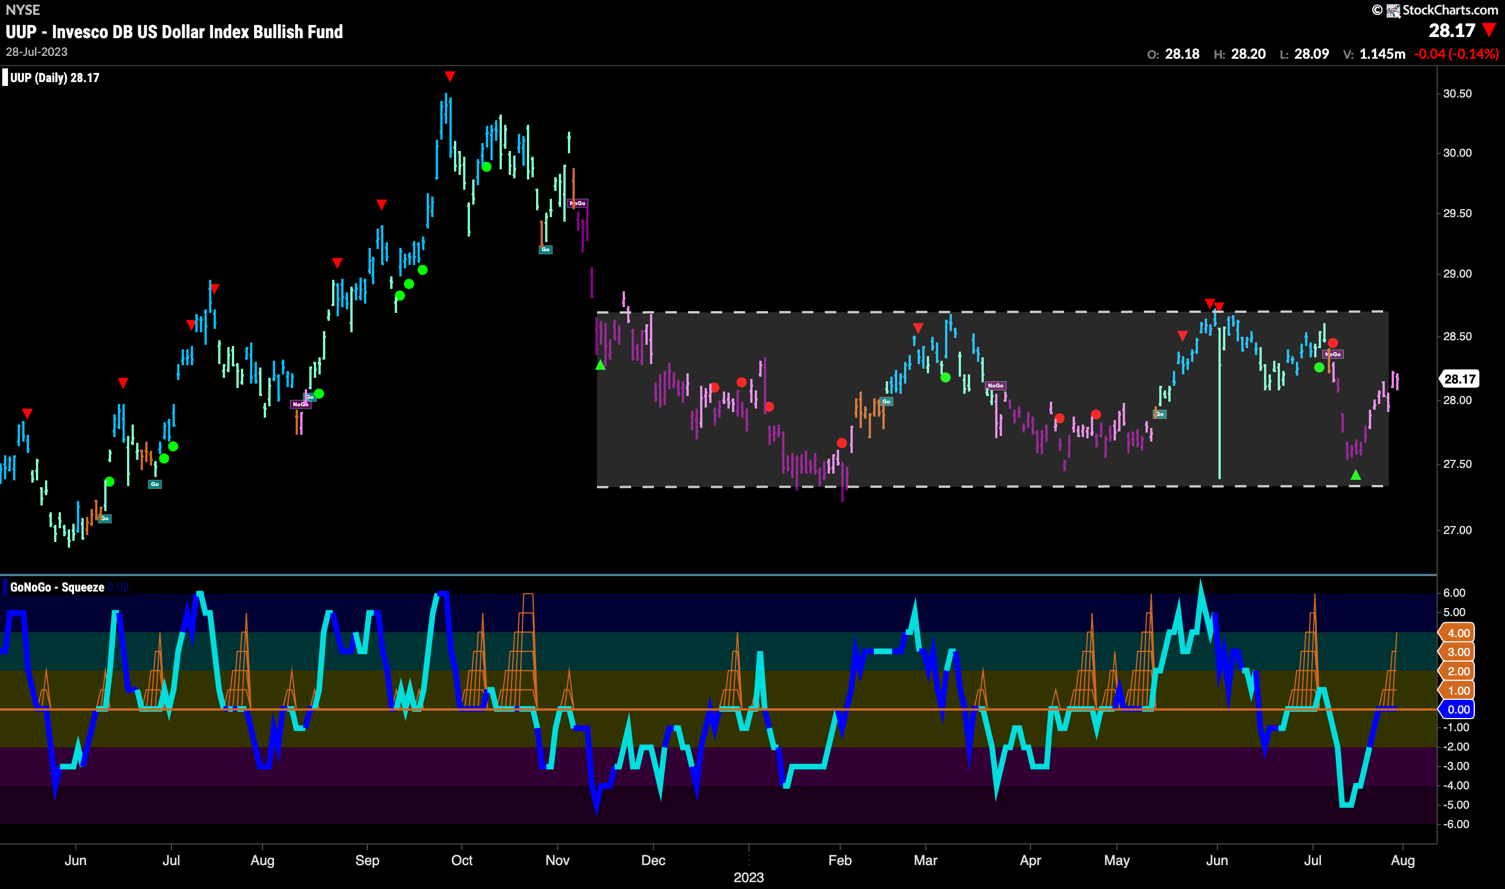1505x889 pixels.
Task: Click the low price value 28.09
Action: (1312, 54)
